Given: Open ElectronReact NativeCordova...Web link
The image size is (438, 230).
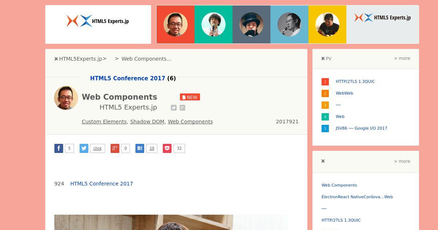Looking at the screenshot, I should click(357, 197).
